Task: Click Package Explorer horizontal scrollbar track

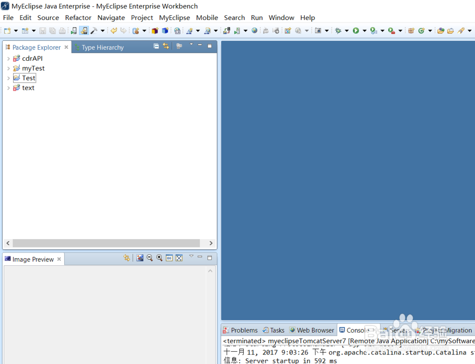Action: (x=106, y=243)
